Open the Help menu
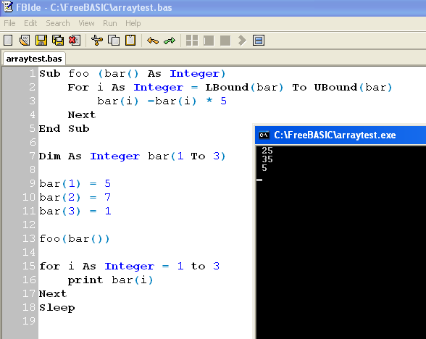Image resolution: width=426 pixels, height=339 pixels. 133,23
